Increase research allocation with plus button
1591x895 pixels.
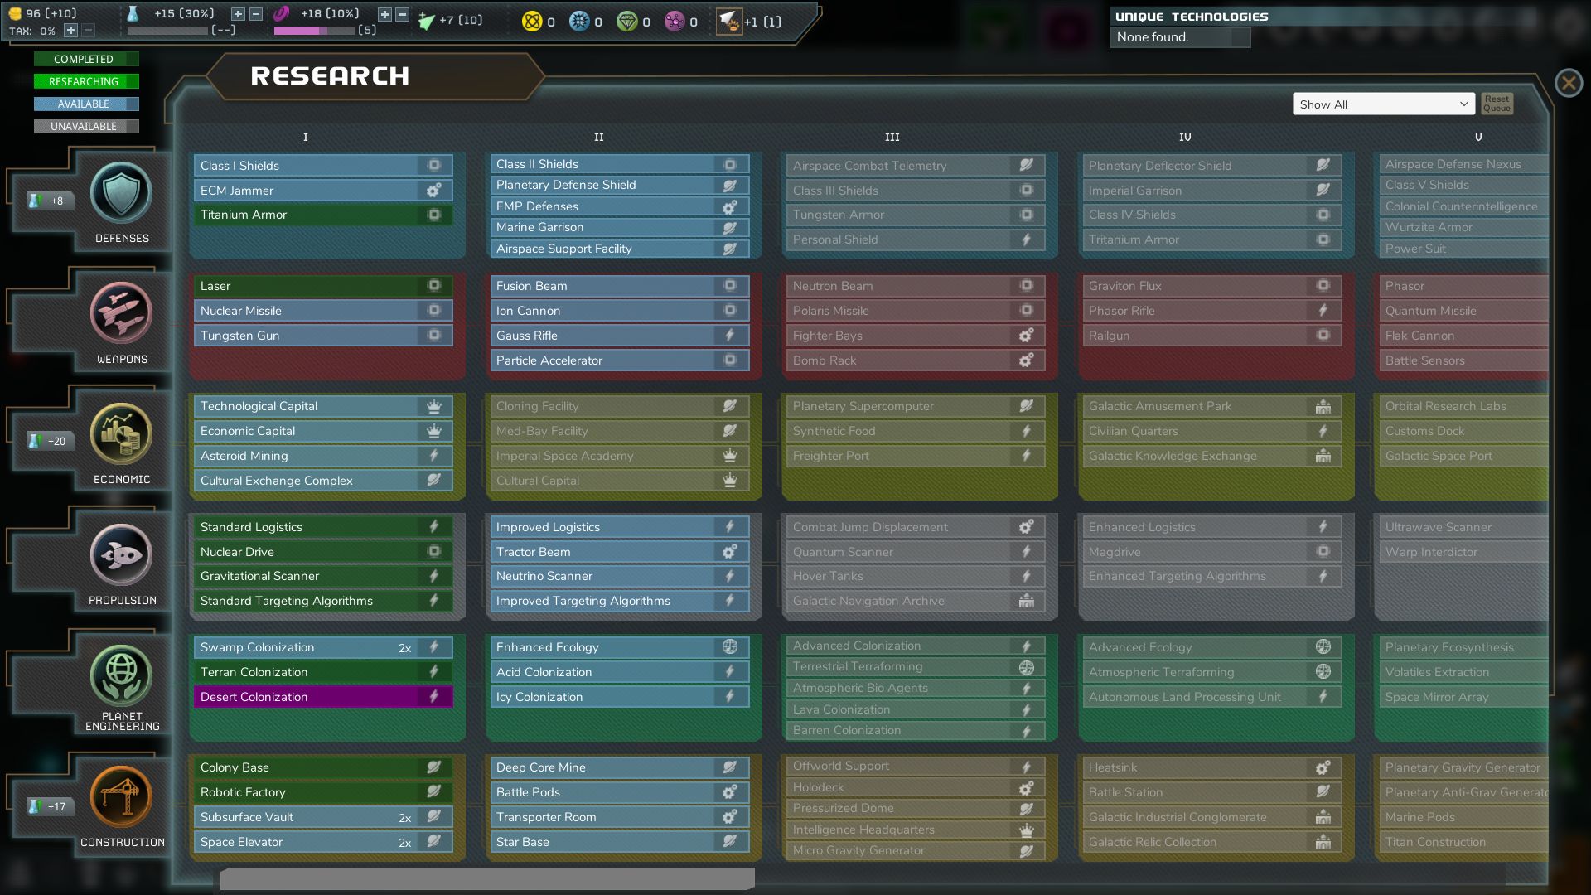click(238, 14)
